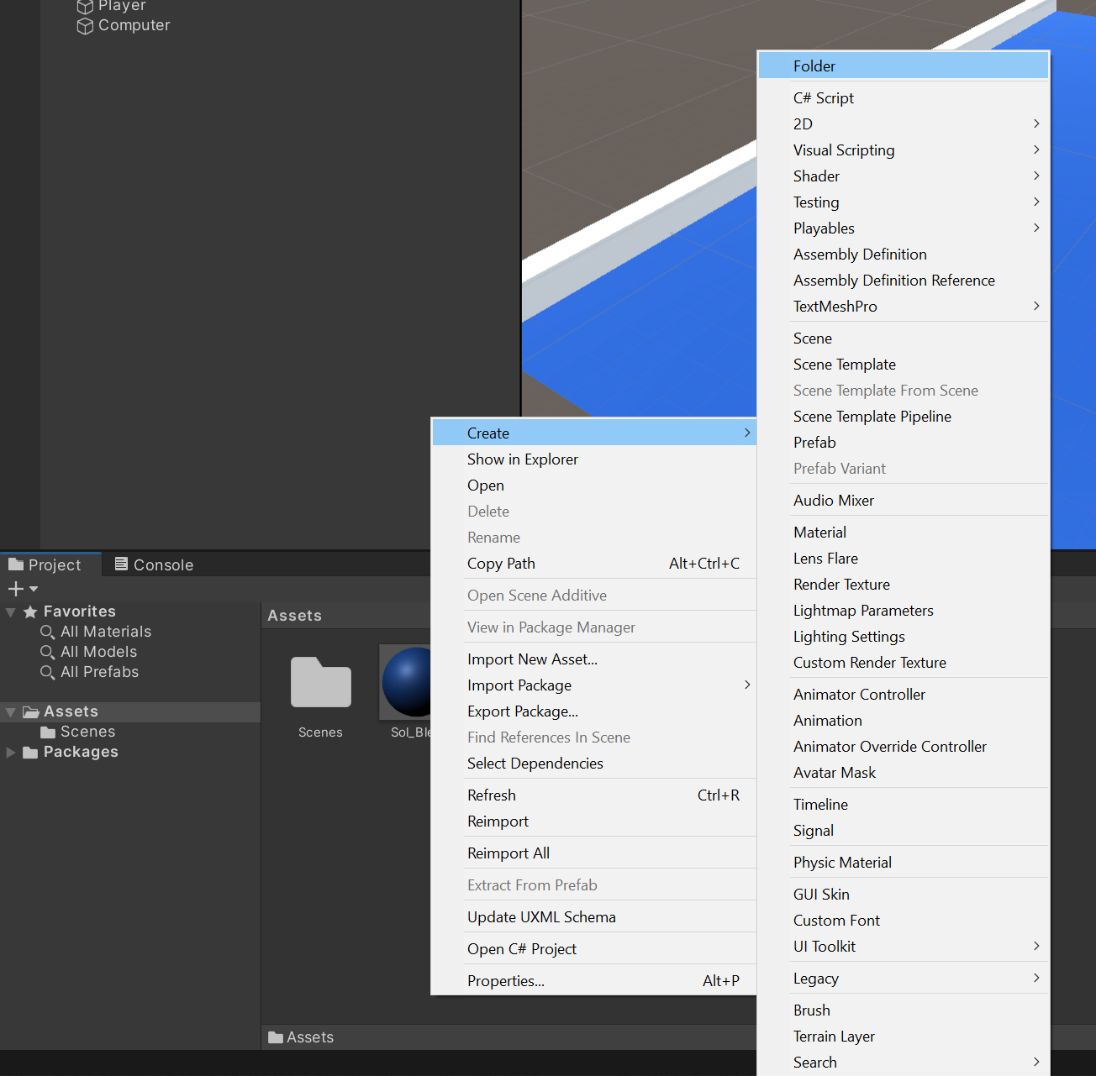This screenshot has height=1076, width=1096.
Task: Expand the 2D submenu
Action: (x=904, y=124)
